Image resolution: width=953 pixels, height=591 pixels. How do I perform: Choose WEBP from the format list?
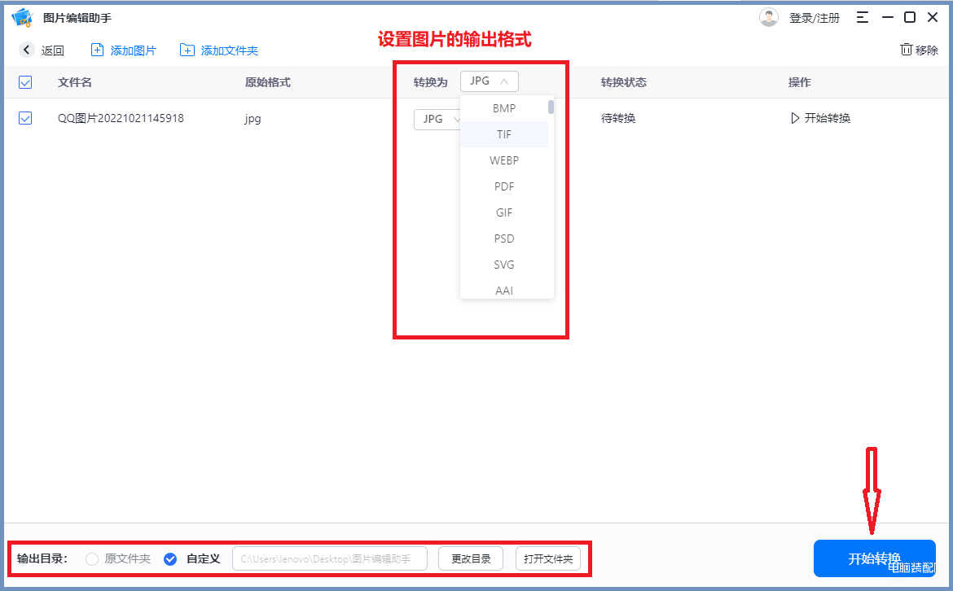(504, 160)
